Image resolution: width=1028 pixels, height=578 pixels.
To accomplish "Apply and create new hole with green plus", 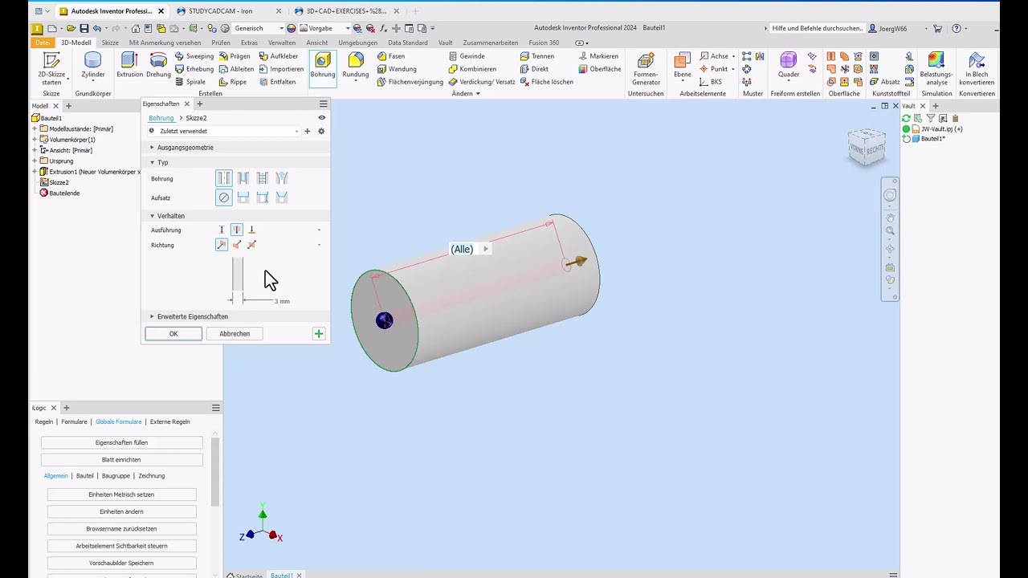I will tap(319, 334).
